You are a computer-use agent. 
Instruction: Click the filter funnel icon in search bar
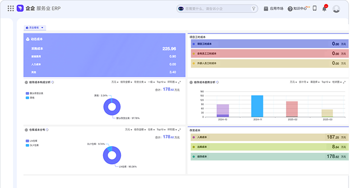tap(253, 8)
